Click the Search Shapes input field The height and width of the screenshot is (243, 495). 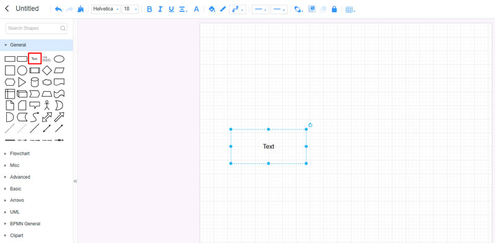click(x=37, y=28)
